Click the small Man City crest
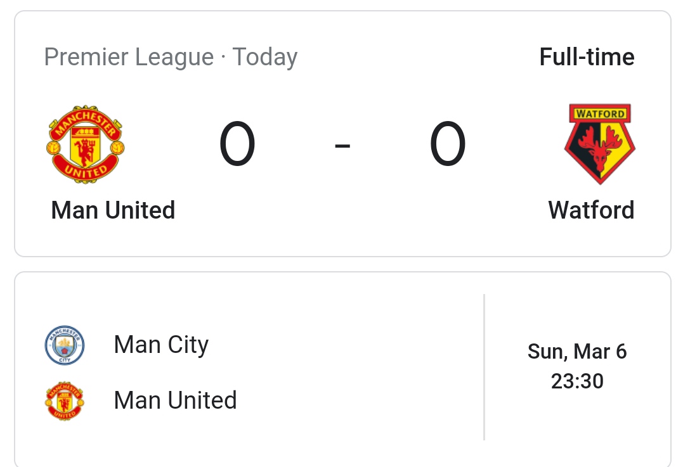The width and height of the screenshot is (683, 467). [65, 345]
